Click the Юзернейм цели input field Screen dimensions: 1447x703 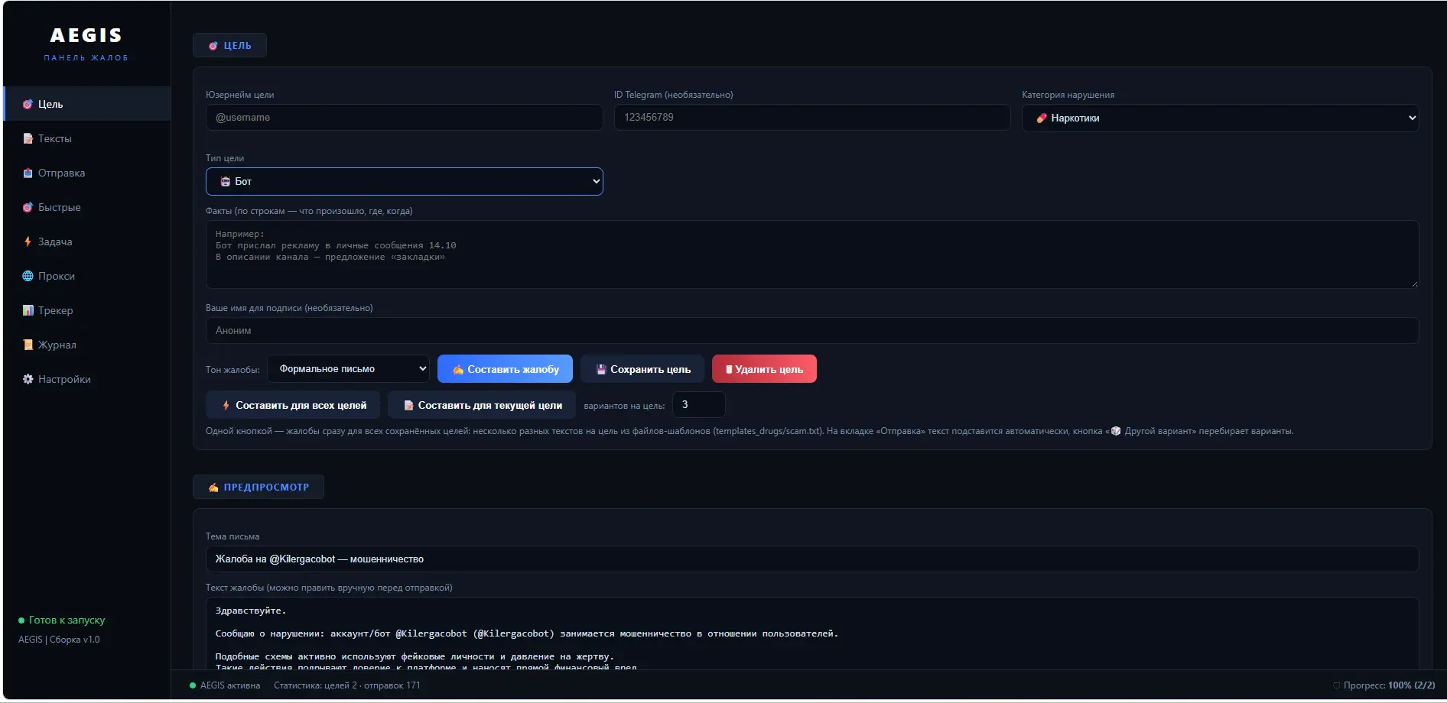404,117
